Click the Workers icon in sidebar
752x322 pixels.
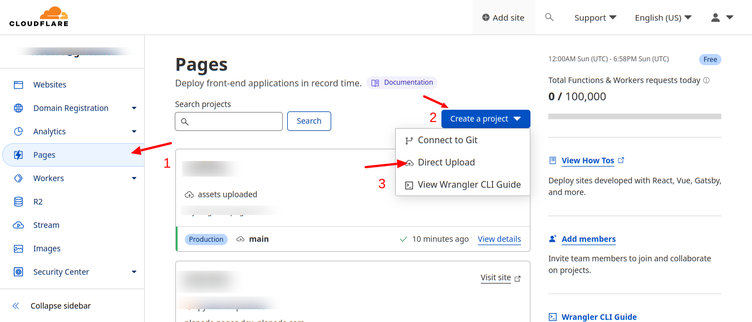point(18,178)
